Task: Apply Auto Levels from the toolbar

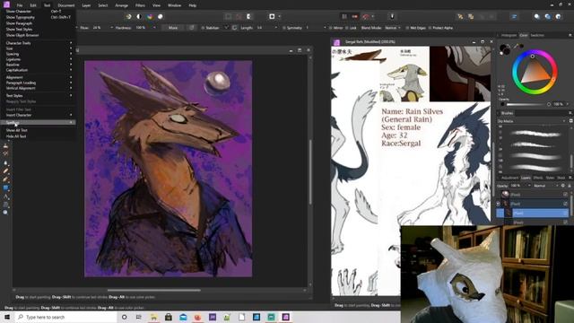Action: 129,16
